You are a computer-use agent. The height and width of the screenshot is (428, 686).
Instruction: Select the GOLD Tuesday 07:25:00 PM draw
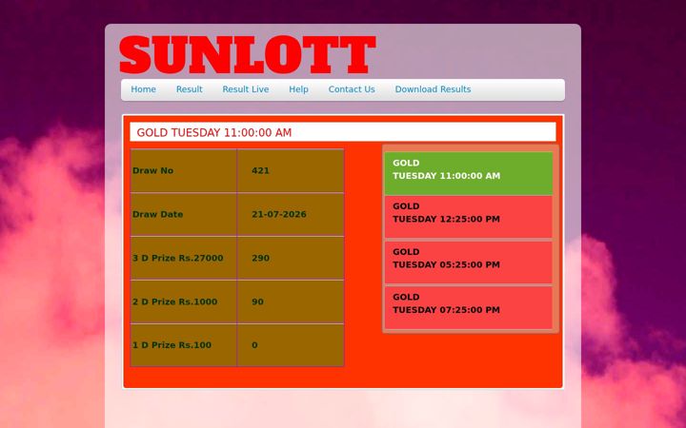pyautogui.click(x=469, y=307)
